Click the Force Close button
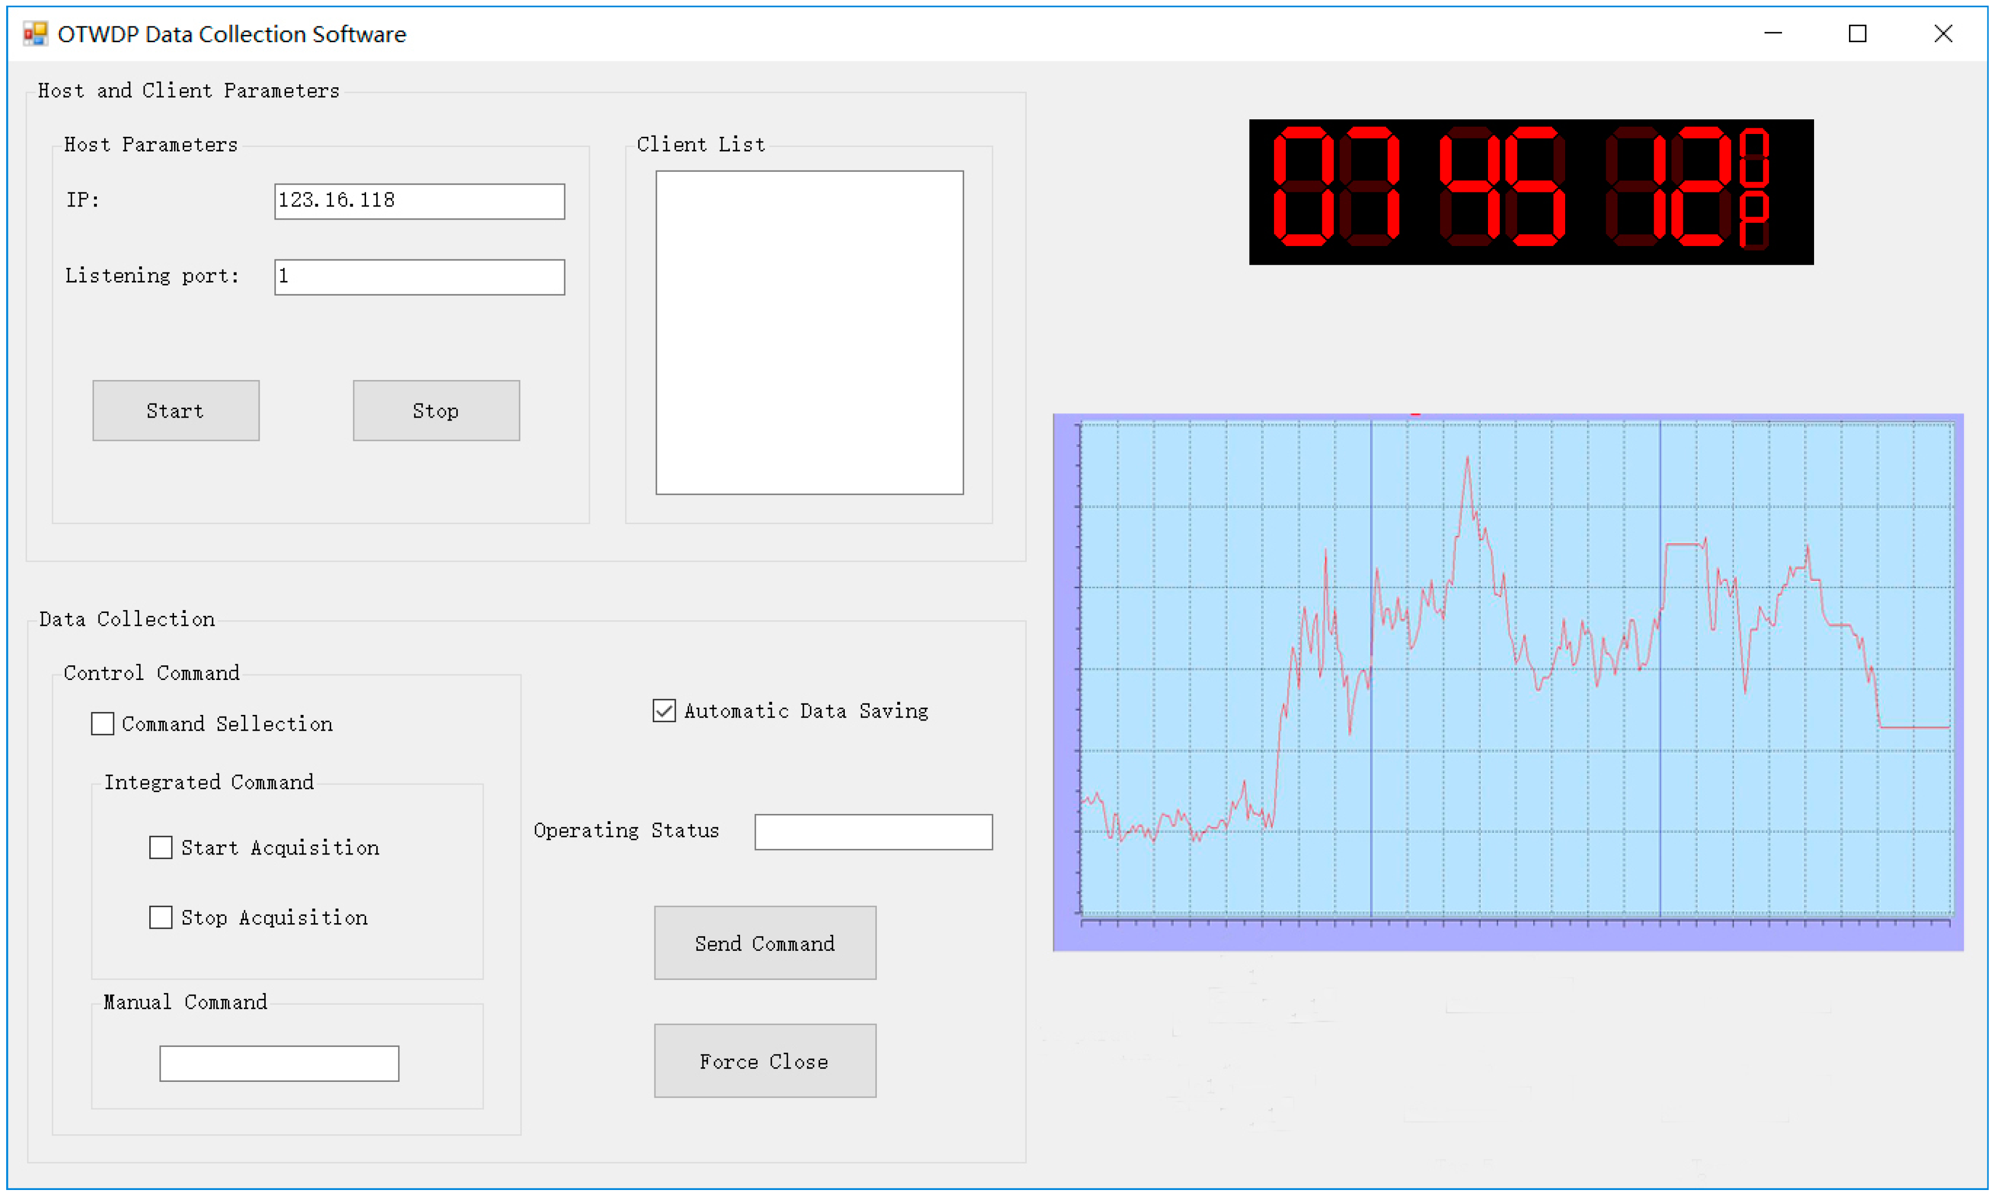Screen dimensions: 1996x1199 [x=765, y=1061]
